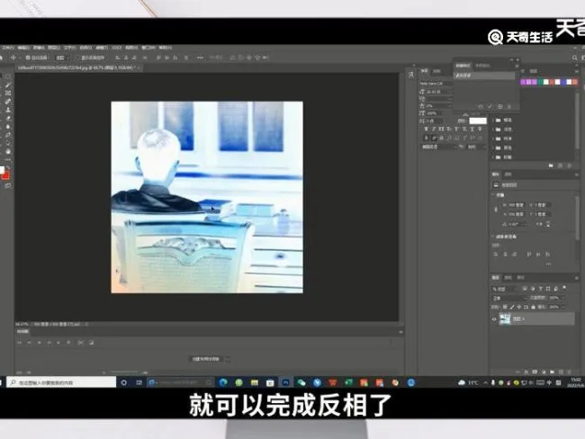Screen dimensions: 585x439
Task: Click timeline zoom slider at the bottom
Action: point(125,372)
